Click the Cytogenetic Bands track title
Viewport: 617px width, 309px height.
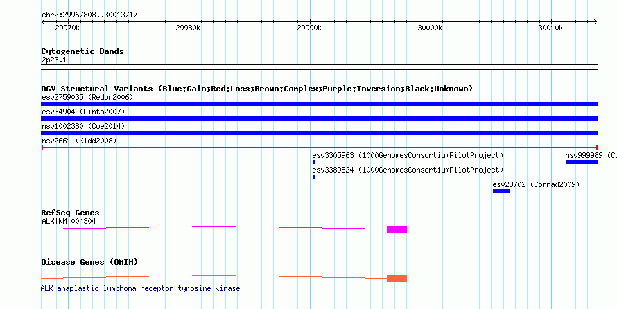(82, 51)
